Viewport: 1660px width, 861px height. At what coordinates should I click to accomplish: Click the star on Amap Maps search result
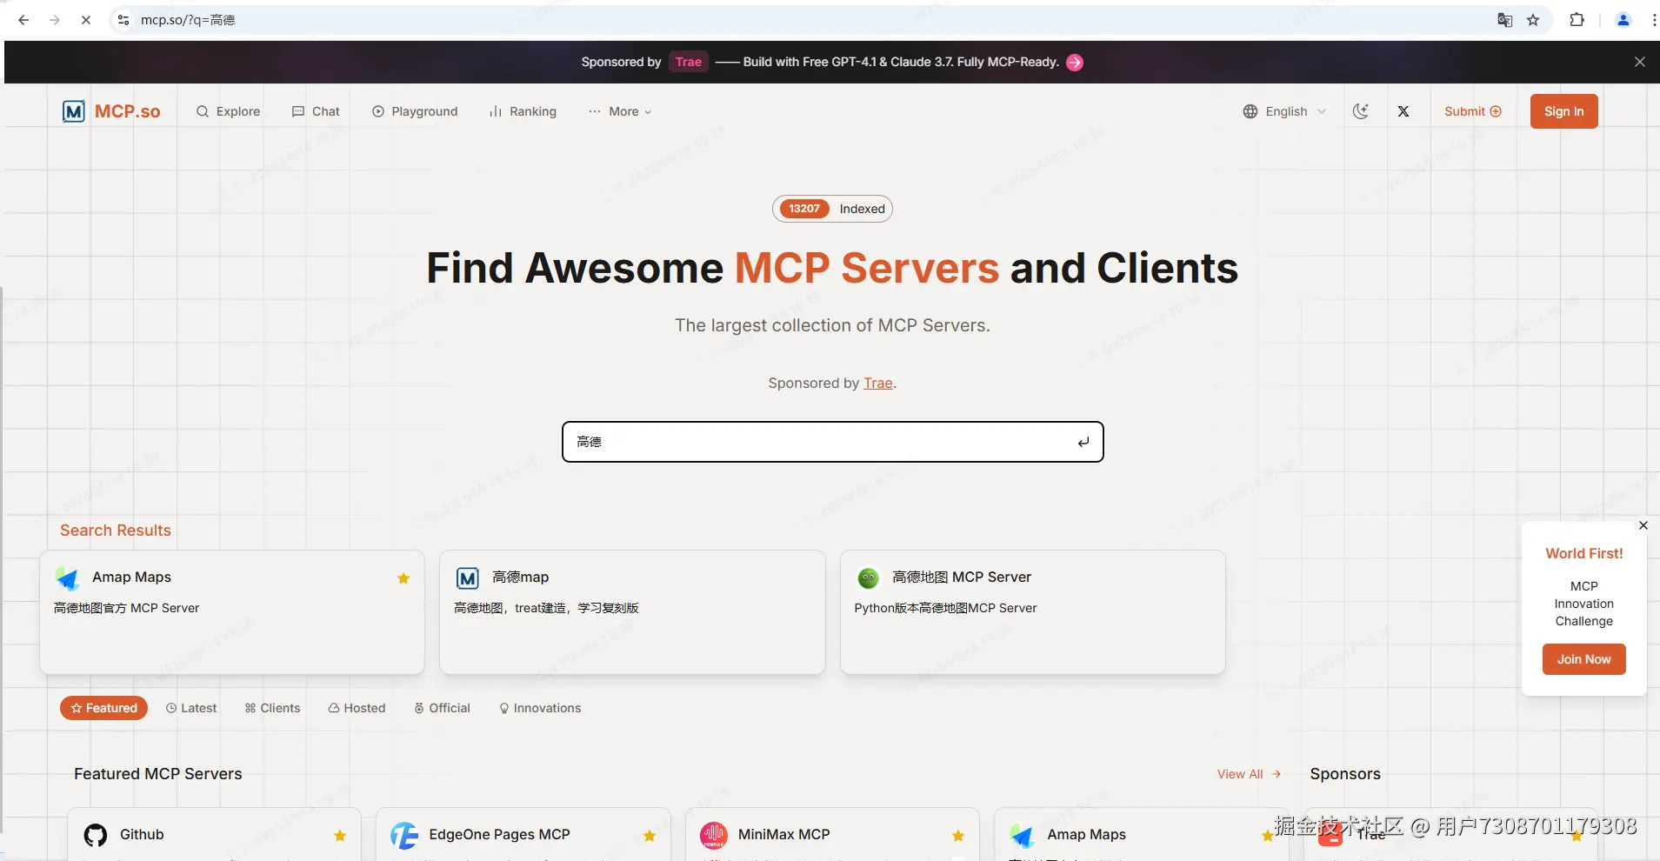pyautogui.click(x=403, y=578)
